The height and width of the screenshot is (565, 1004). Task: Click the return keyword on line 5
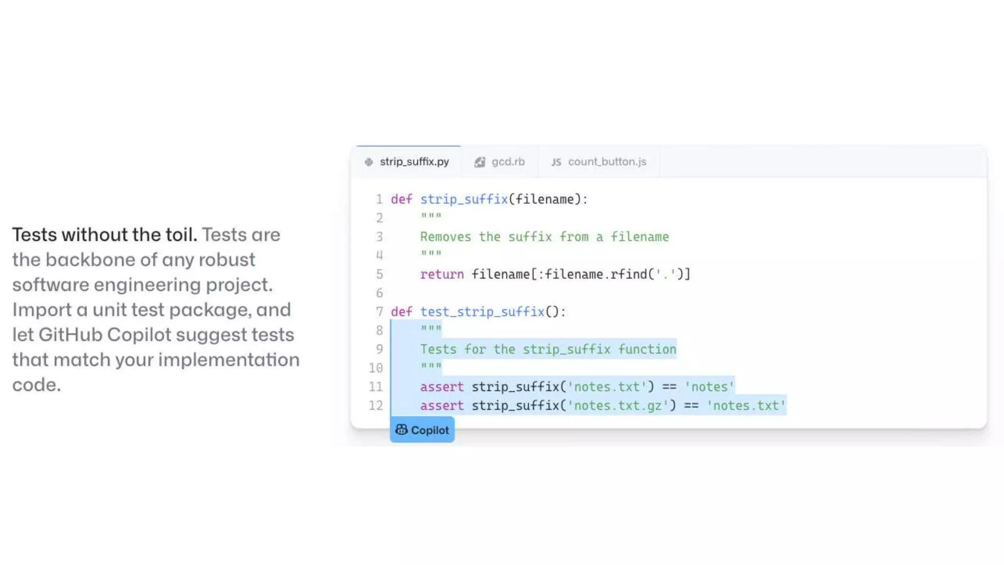442,274
